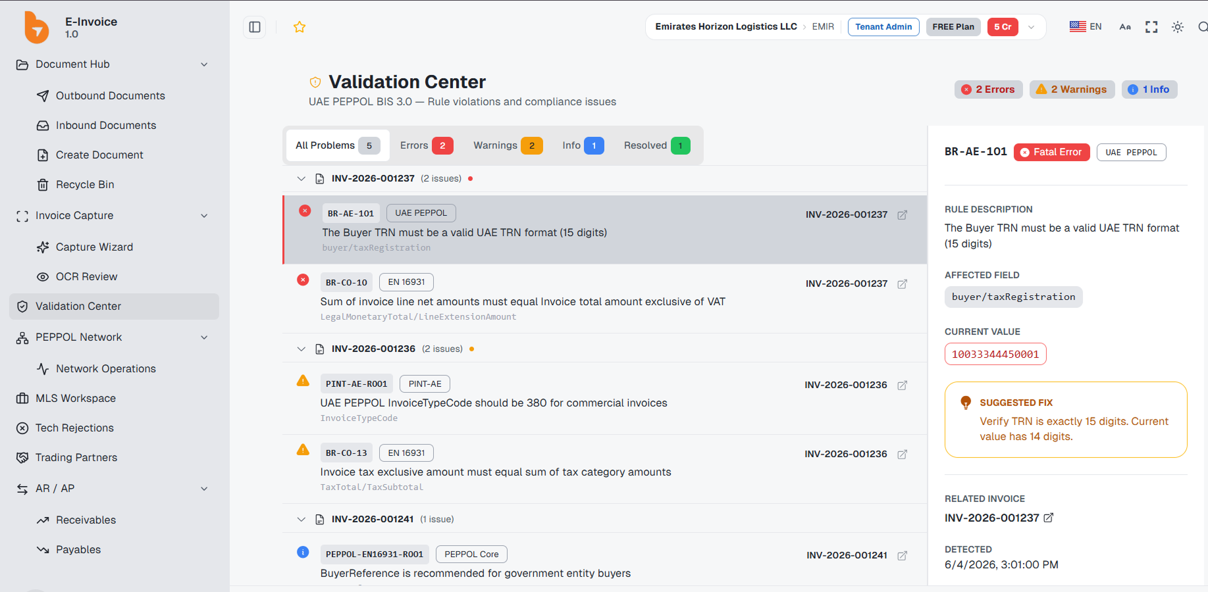Open Receivables
The image size is (1208, 592).
point(86,520)
